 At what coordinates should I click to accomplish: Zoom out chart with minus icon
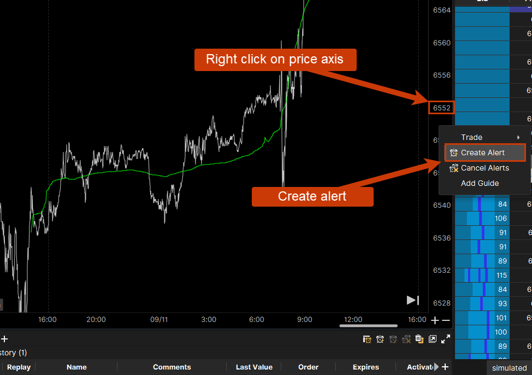coord(446,320)
